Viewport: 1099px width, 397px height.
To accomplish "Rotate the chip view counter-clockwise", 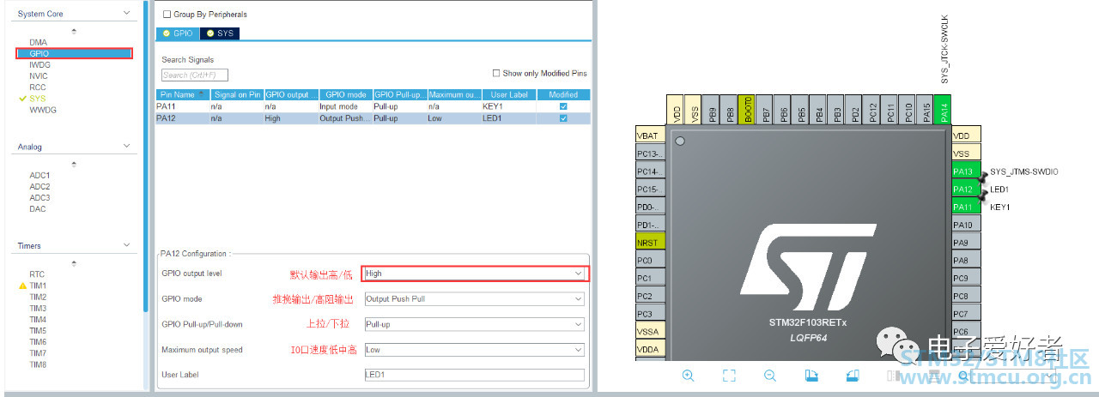I will [853, 376].
